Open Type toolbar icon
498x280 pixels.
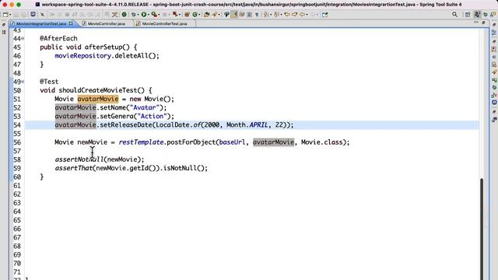click(207, 15)
